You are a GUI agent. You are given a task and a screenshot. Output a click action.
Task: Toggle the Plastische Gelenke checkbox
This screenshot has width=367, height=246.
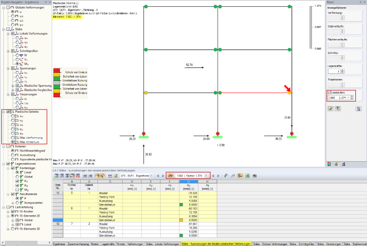[8, 112]
